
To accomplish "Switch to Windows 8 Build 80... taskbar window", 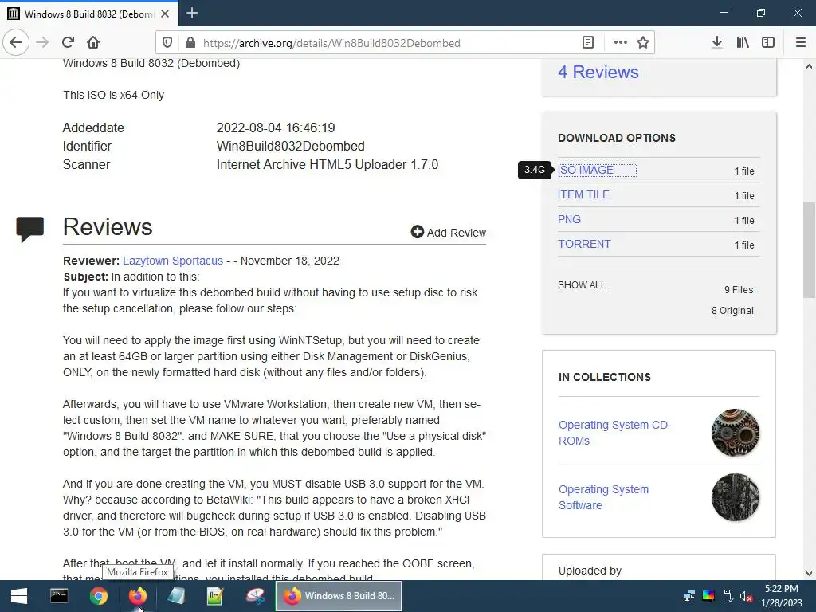I will coord(338,596).
